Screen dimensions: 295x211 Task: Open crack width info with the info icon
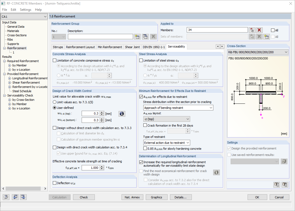tap(122, 113)
